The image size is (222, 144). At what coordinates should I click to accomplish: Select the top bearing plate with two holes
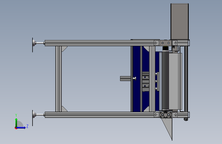165,43
